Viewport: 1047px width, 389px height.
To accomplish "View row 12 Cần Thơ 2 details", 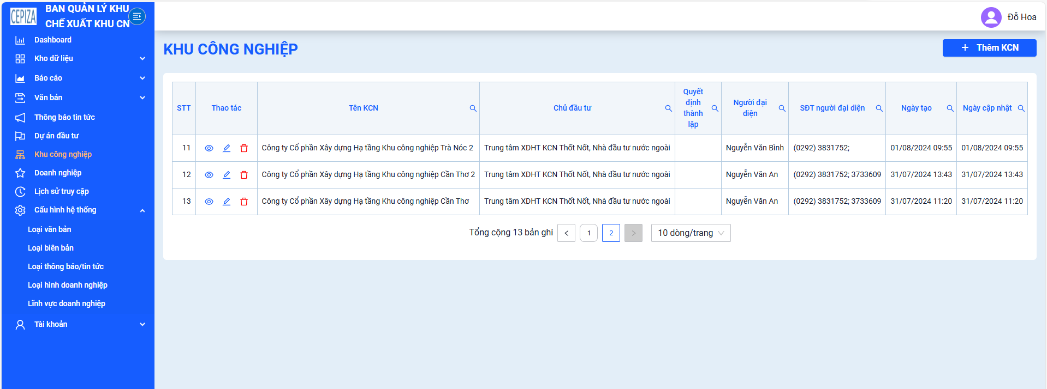I will point(209,175).
